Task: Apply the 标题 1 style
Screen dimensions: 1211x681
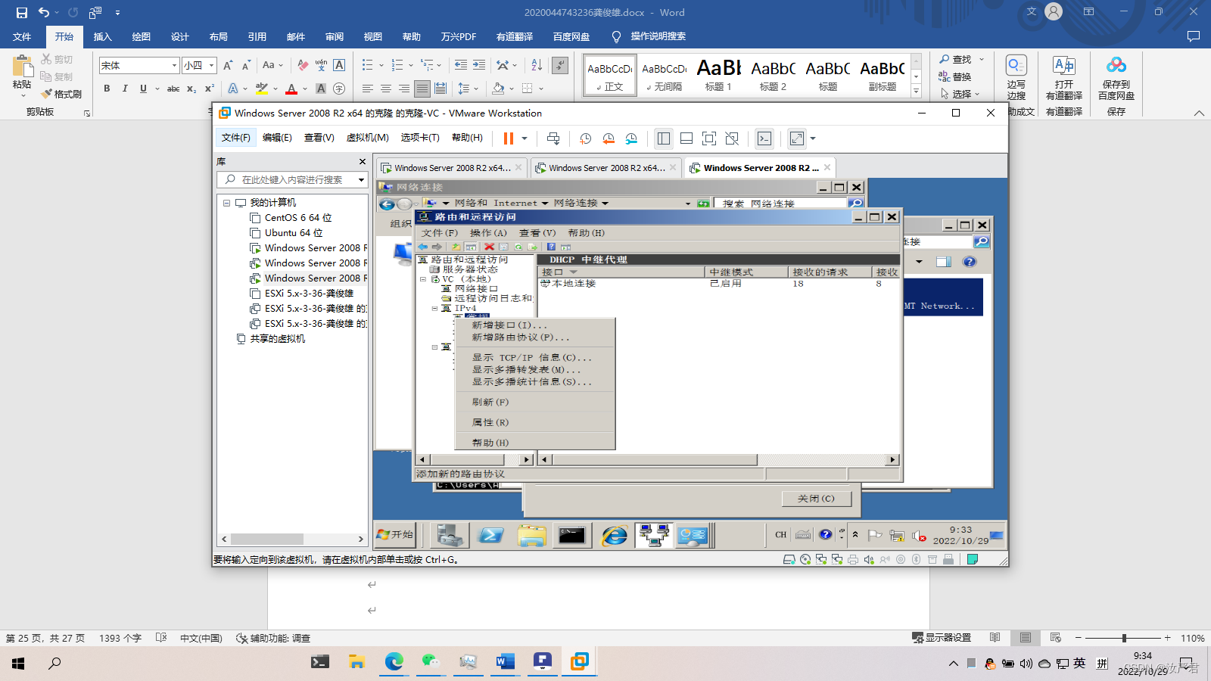Action: [718, 75]
